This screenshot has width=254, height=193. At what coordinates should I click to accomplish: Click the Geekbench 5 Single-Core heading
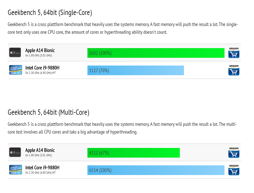(x=50, y=13)
